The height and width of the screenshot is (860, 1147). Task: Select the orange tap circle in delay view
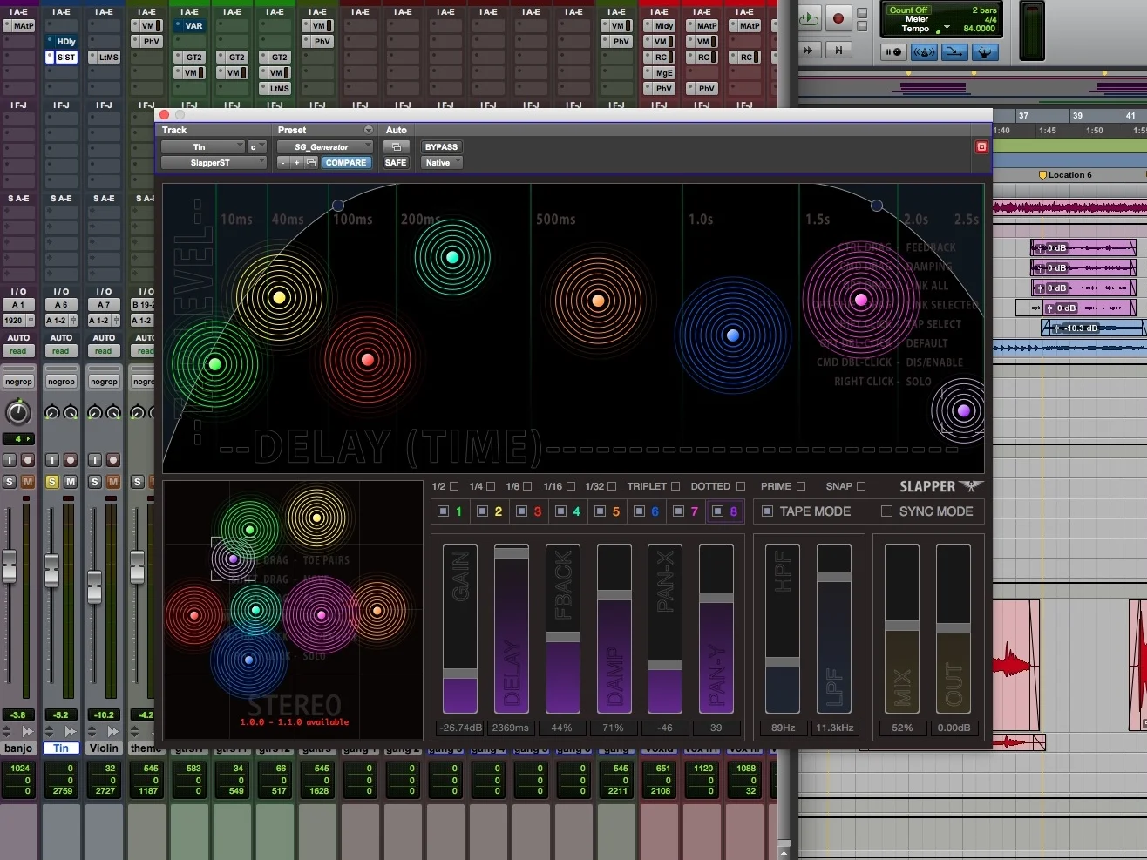click(x=598, y=301)
